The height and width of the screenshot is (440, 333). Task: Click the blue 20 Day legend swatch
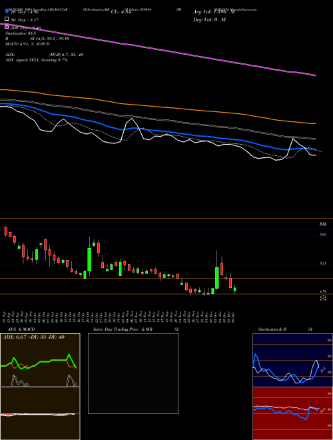[7, 11]
